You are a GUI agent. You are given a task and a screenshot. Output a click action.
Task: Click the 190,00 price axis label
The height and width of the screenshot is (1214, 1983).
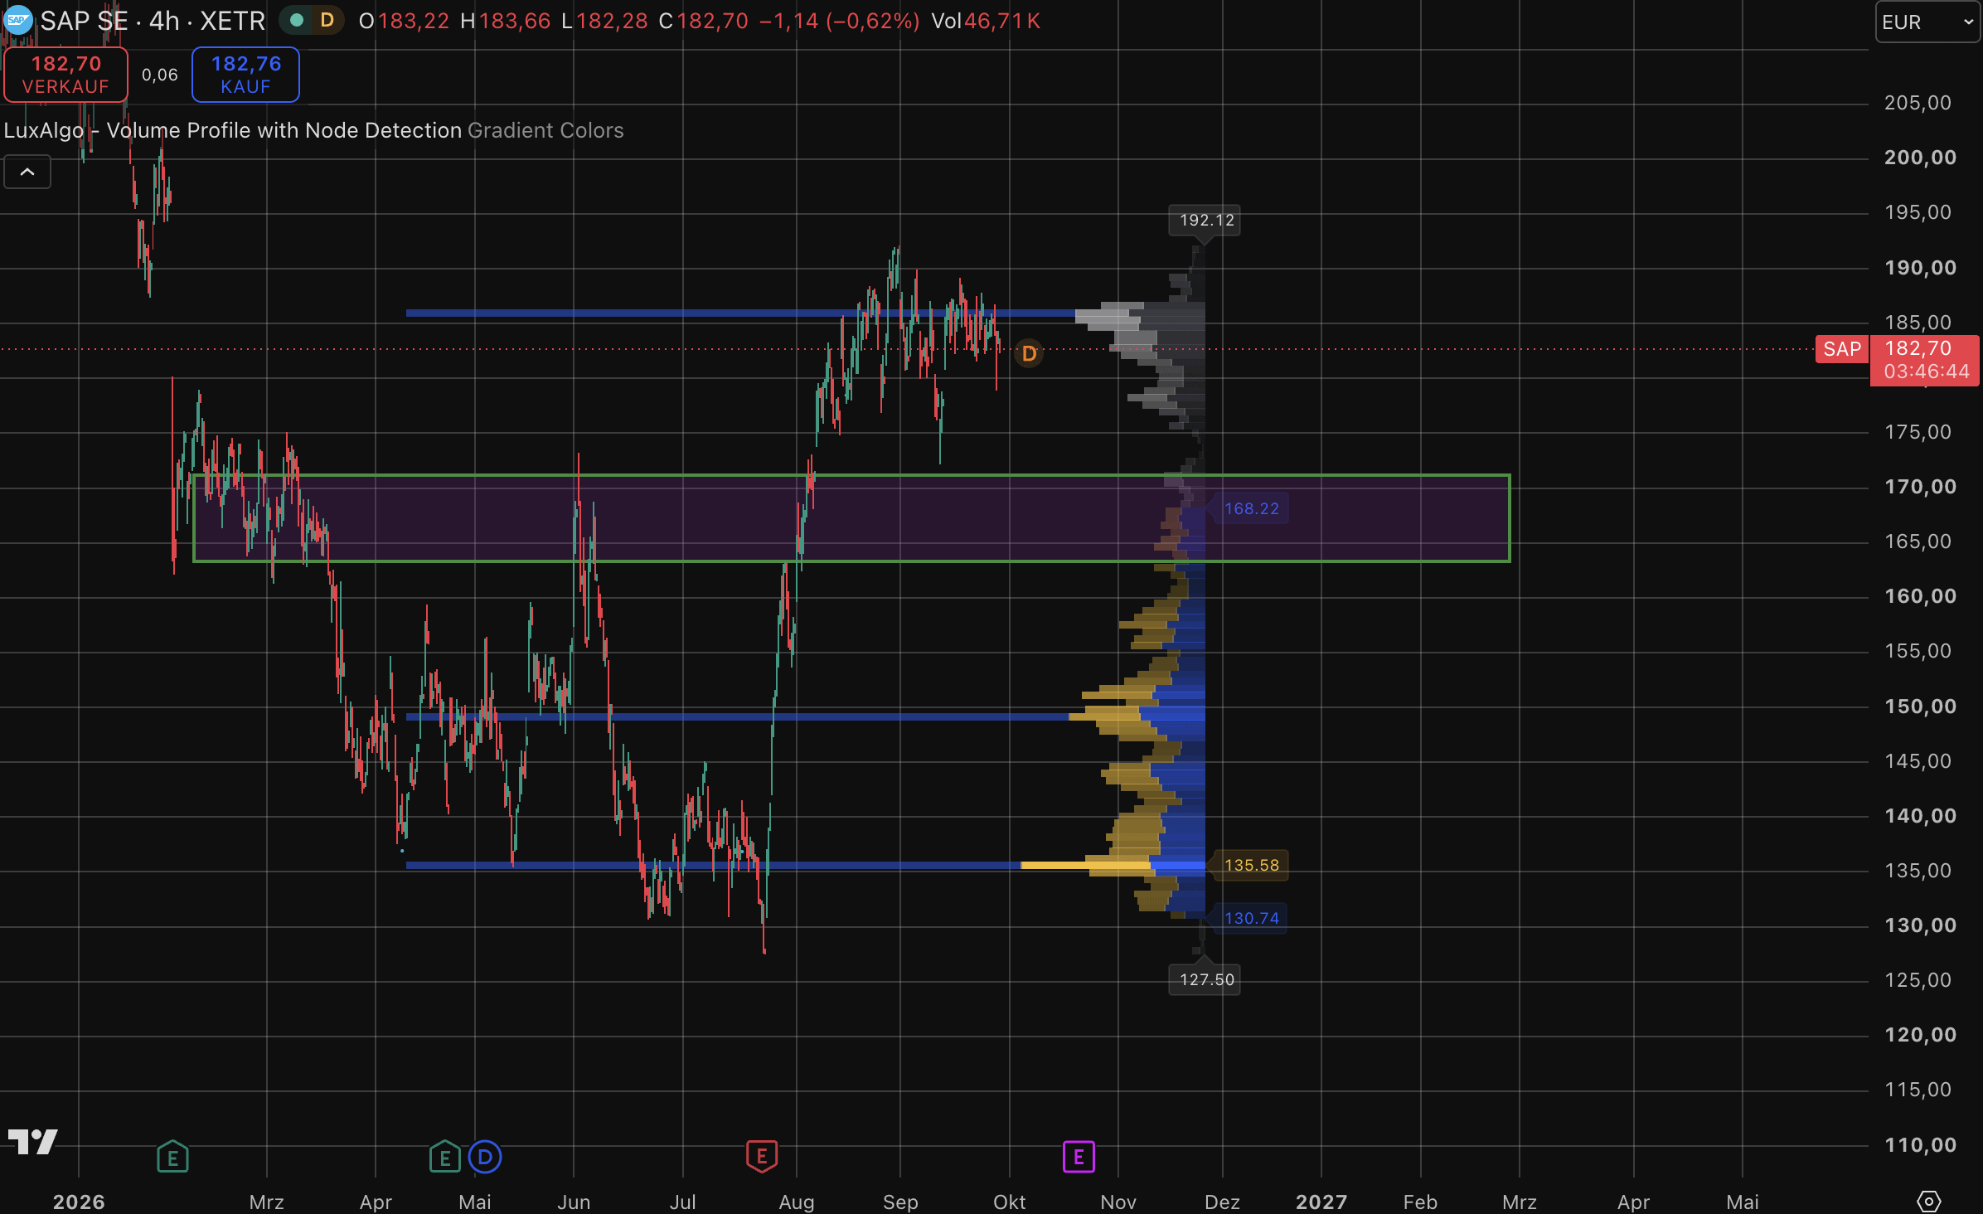click(1920, 268)
